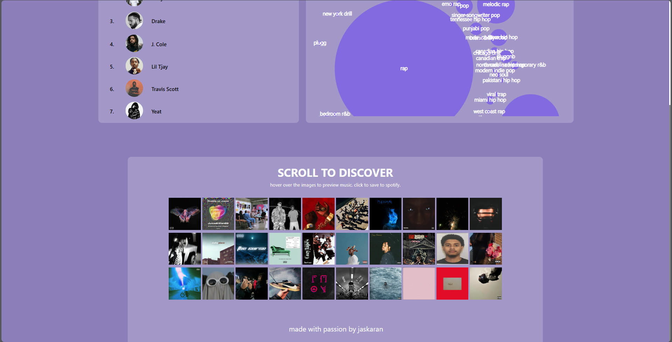Click the dark face close-up album cover

[419, 214]
